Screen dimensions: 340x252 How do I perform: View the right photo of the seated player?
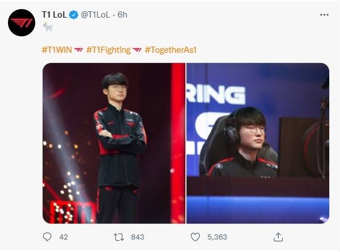(258, 143)
